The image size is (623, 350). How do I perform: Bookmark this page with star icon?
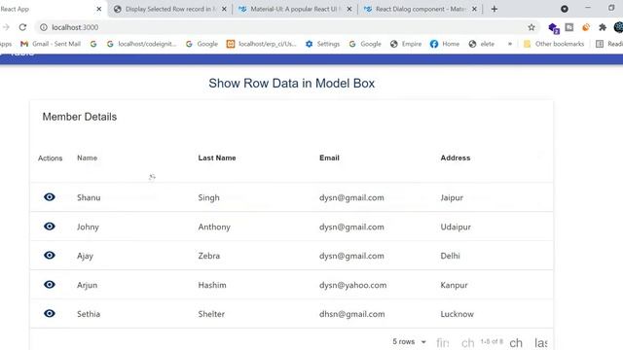[531, 27]
